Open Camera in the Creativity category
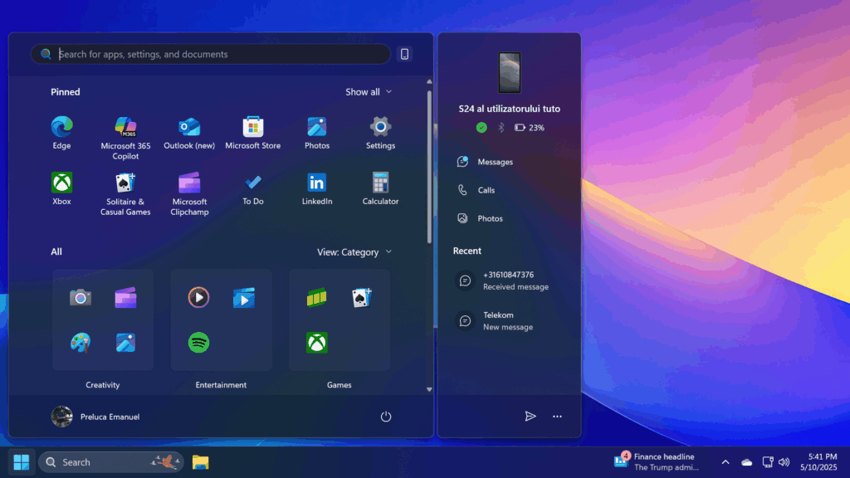 [x=81, y=298]
